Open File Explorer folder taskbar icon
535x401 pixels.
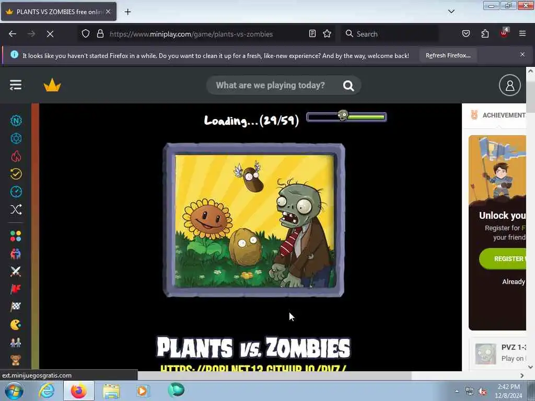tap(111, 391)
